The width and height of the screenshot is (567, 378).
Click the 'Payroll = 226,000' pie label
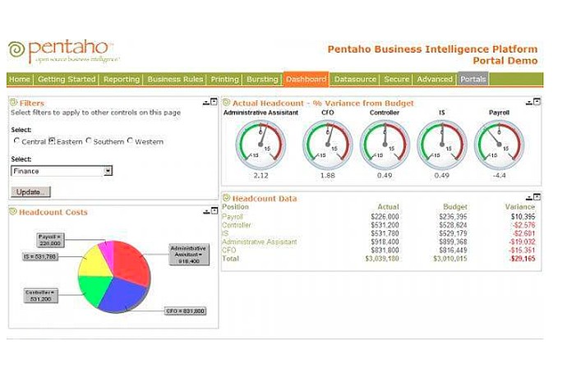click(50, 240)
